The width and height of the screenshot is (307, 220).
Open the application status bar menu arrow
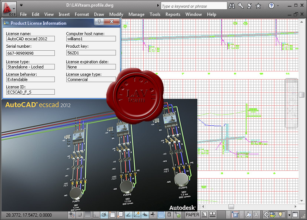[289, 215]
